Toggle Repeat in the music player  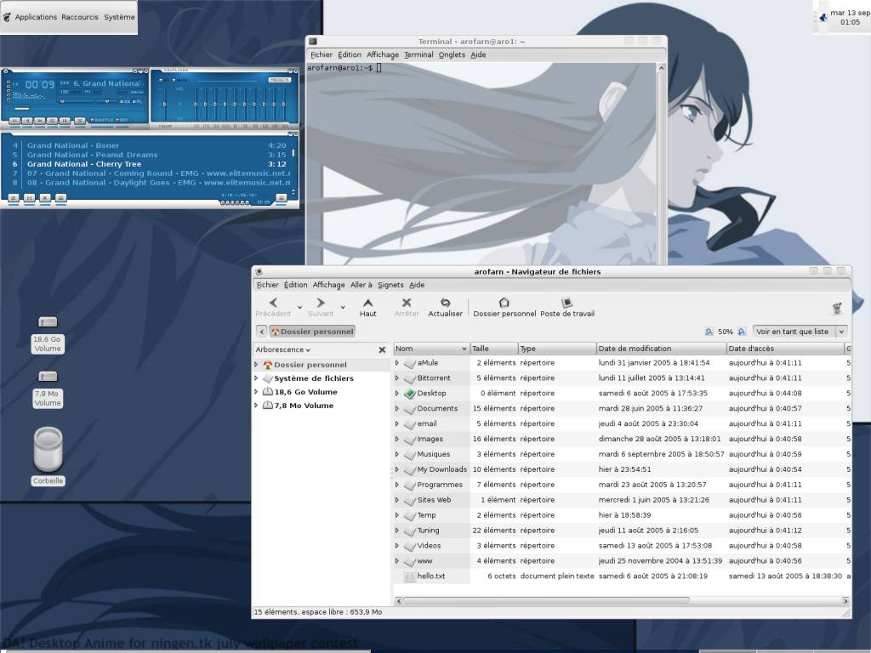(x=122, y=120)
